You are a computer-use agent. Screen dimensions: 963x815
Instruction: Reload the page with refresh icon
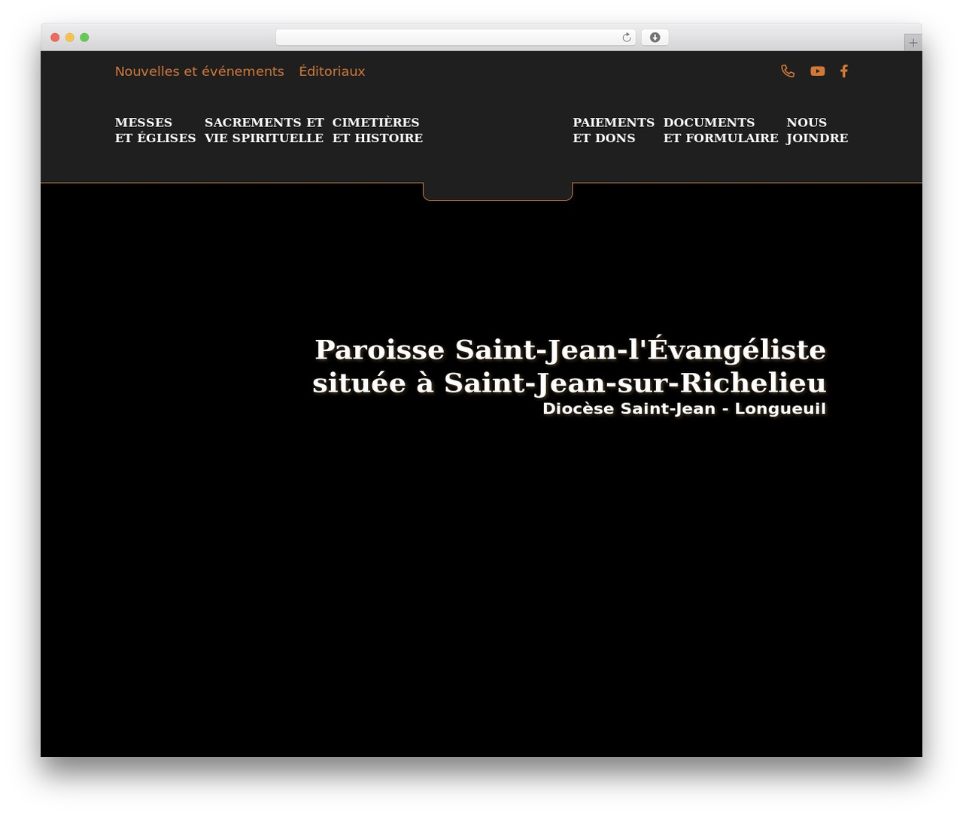[627, 38]
